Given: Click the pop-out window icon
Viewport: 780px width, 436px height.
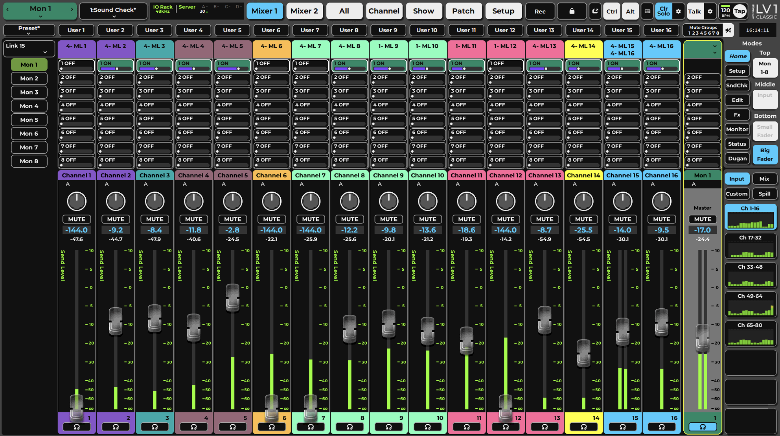Looking at the screenshot, I should point(595,11).
